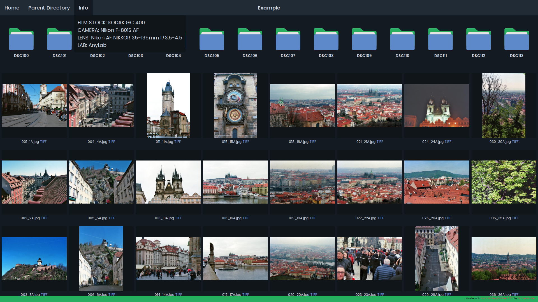Open the green leaves thumbnail 035_35A
This screenshot has width=538, height=302.
504,182
